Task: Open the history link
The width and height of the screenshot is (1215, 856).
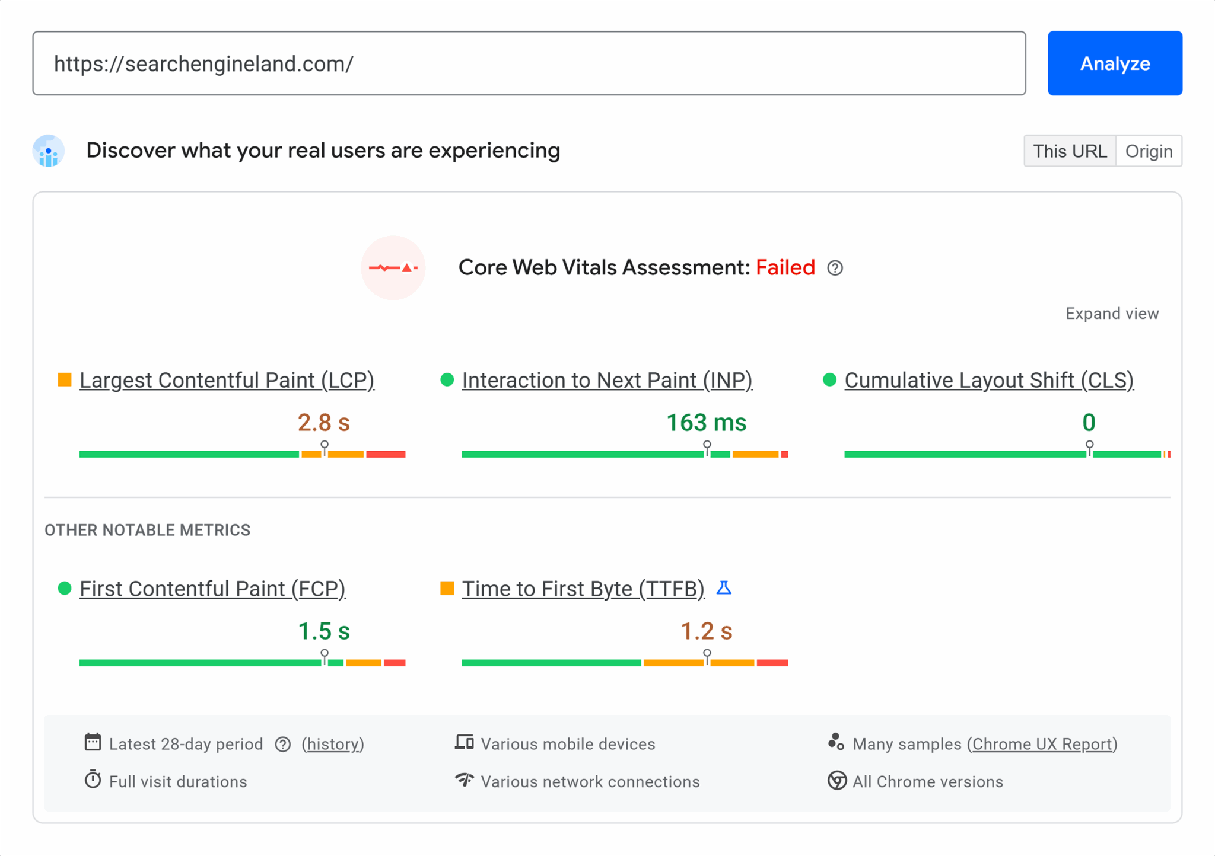Action: tap(333, 744)
